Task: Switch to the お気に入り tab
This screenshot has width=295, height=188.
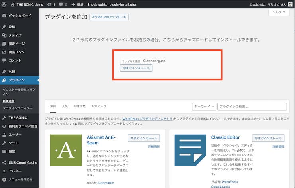Action: (x=99, y=106)
